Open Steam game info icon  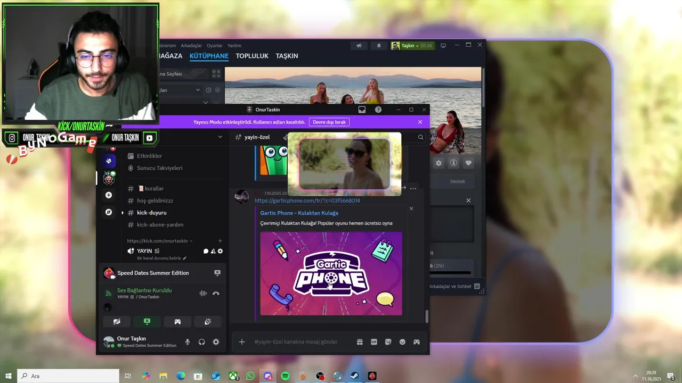(453, 163)
